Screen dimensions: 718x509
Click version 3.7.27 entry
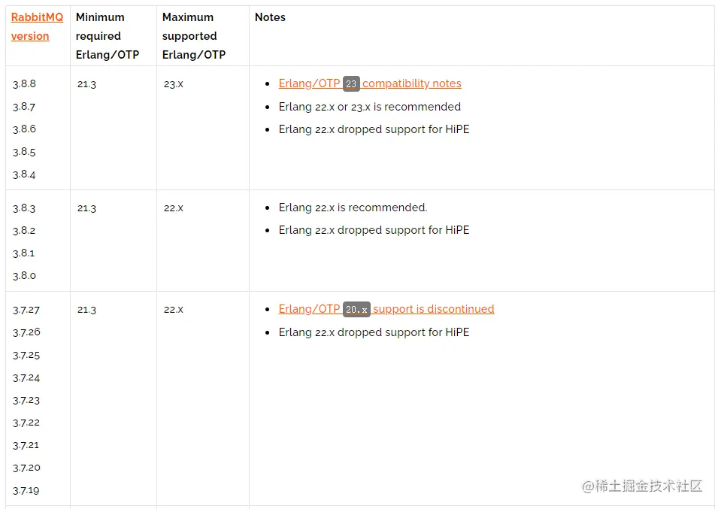pyautogui.click(x=26, y=310)
